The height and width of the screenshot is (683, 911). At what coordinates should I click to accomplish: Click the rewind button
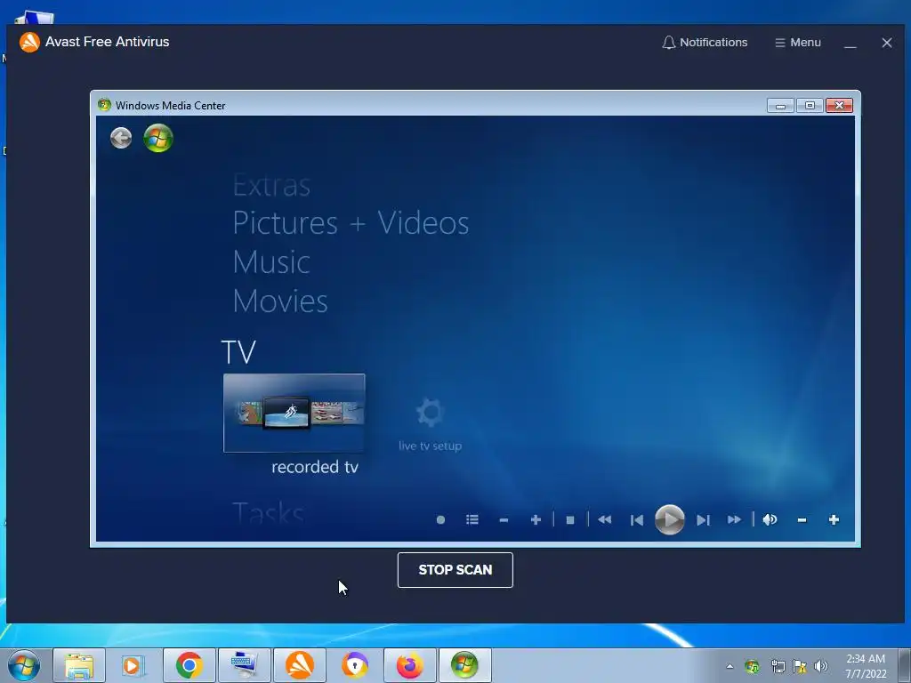[604, 519]
